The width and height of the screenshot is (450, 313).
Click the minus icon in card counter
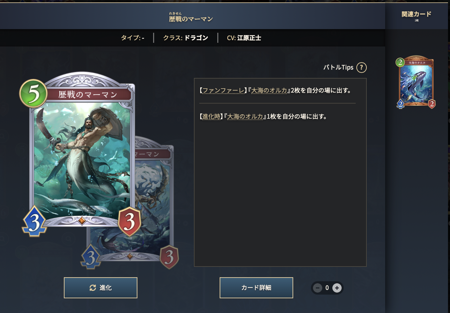(x=318, y=288)
